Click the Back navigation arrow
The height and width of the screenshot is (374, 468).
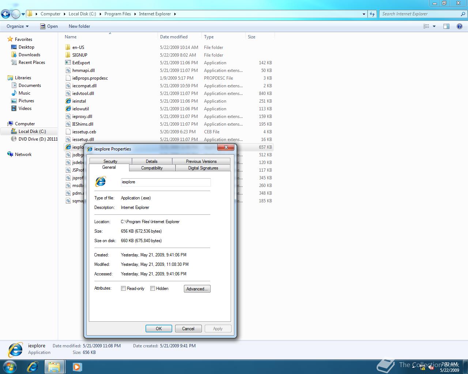[5, 14]
